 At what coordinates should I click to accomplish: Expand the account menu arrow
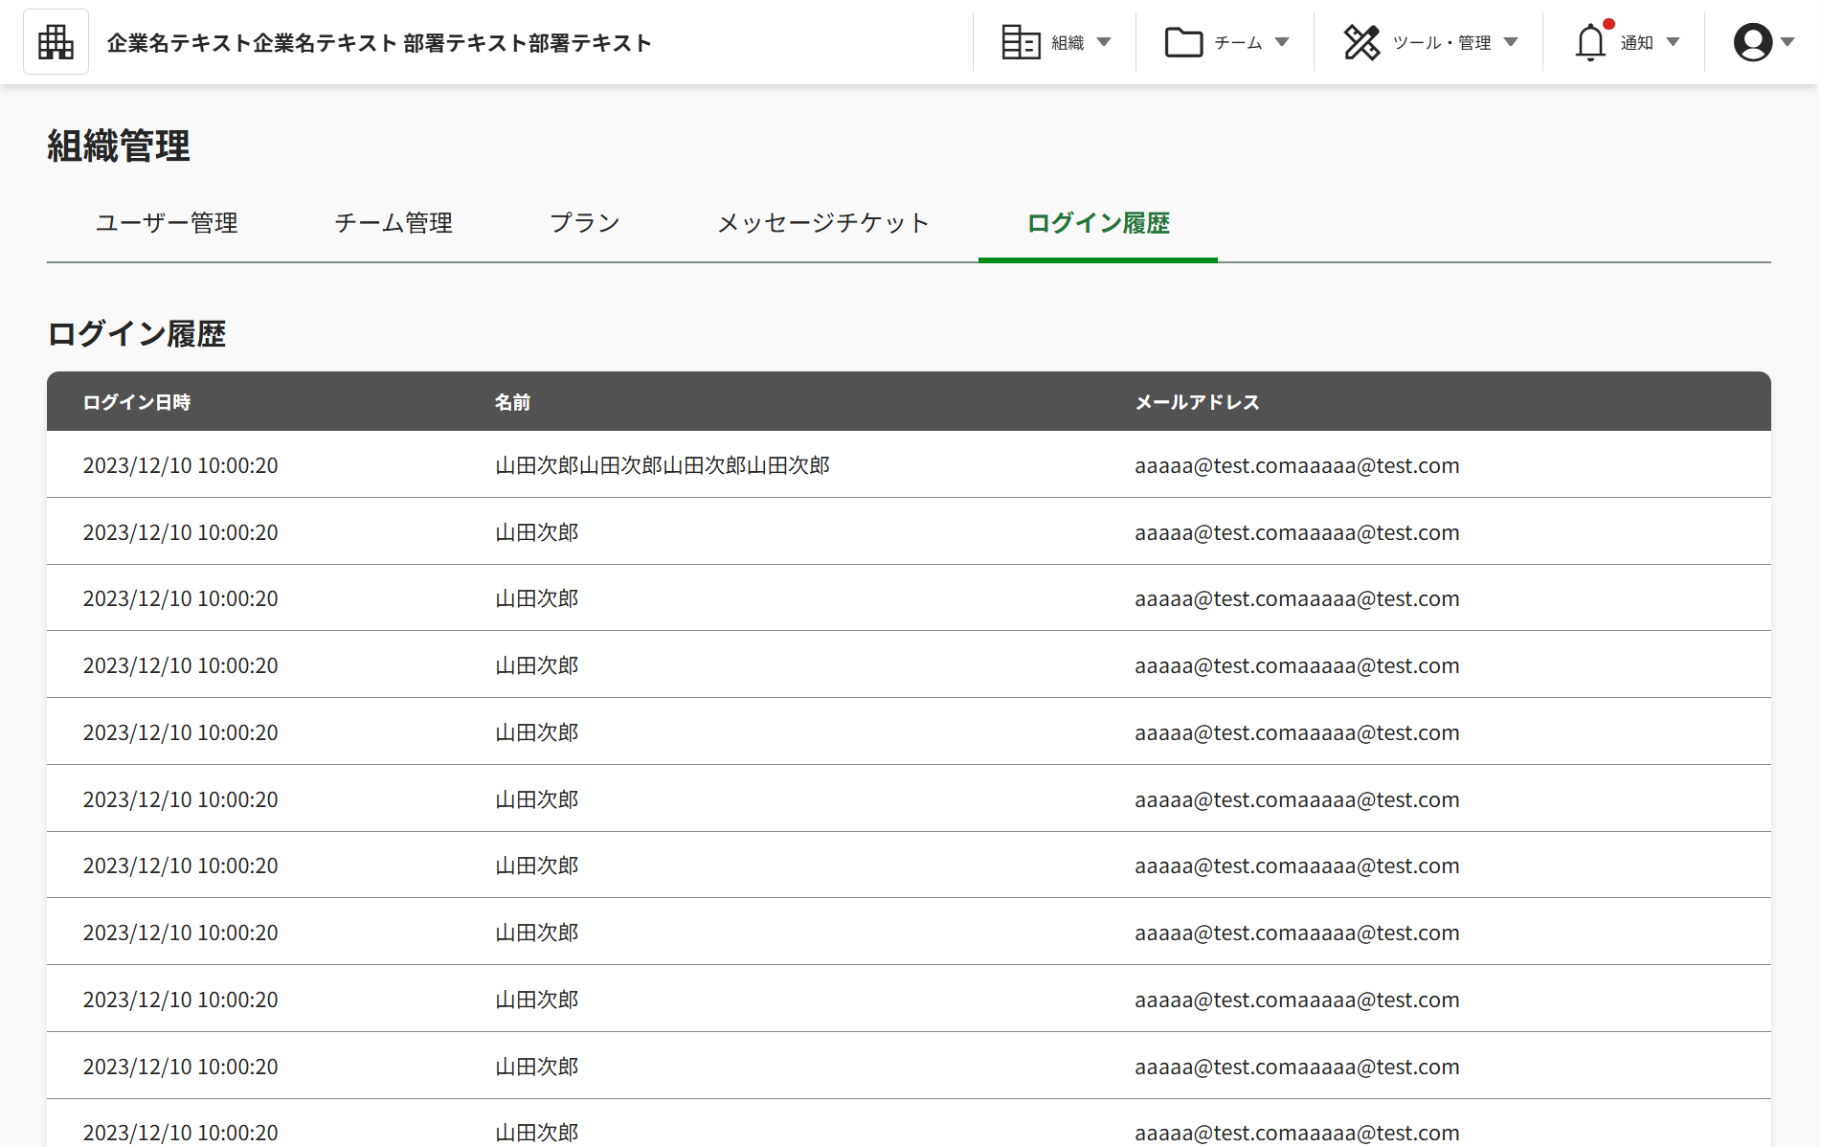[1787, 42]
